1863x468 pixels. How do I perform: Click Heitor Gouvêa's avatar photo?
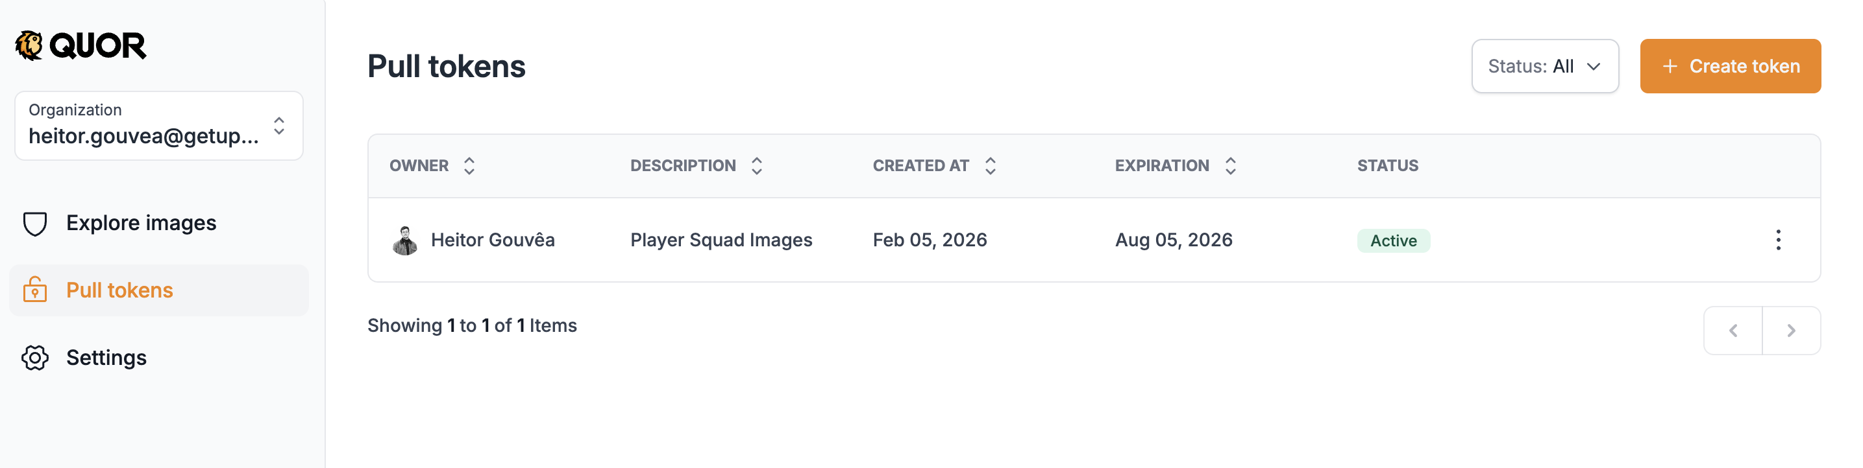406,239
